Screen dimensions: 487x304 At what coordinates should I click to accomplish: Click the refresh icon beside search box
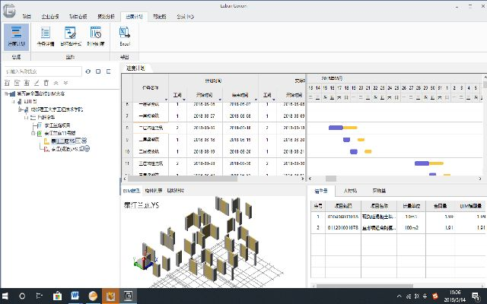pyautogui.click(x=88, y=71)
